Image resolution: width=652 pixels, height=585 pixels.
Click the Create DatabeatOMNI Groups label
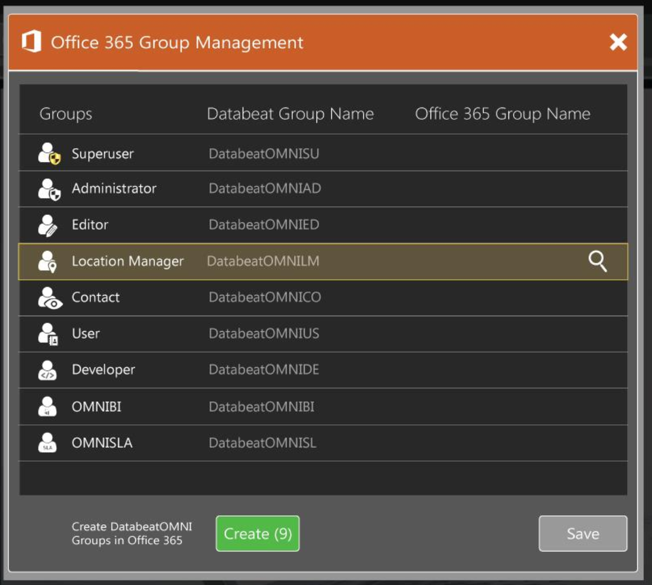pyautogui.click(x=132, y=534)
